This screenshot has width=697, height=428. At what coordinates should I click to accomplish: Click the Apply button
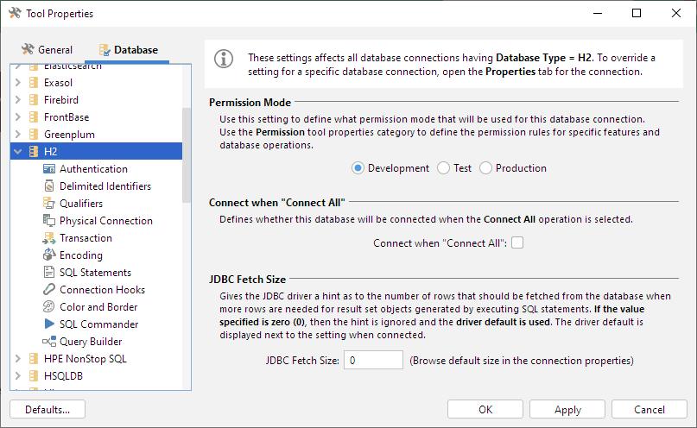[567, 410]
